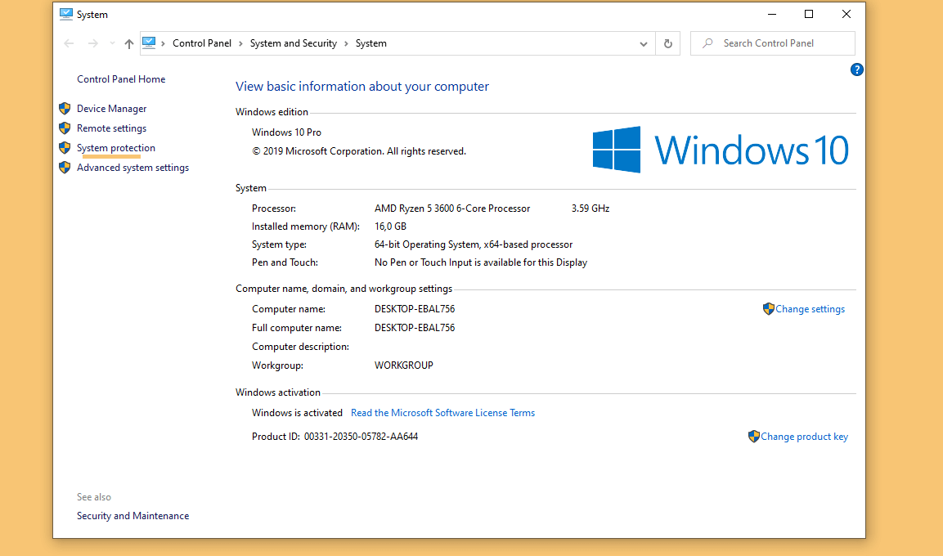
Task: Click the shield icon next to Change settings
Action: (x=768, y=309)
